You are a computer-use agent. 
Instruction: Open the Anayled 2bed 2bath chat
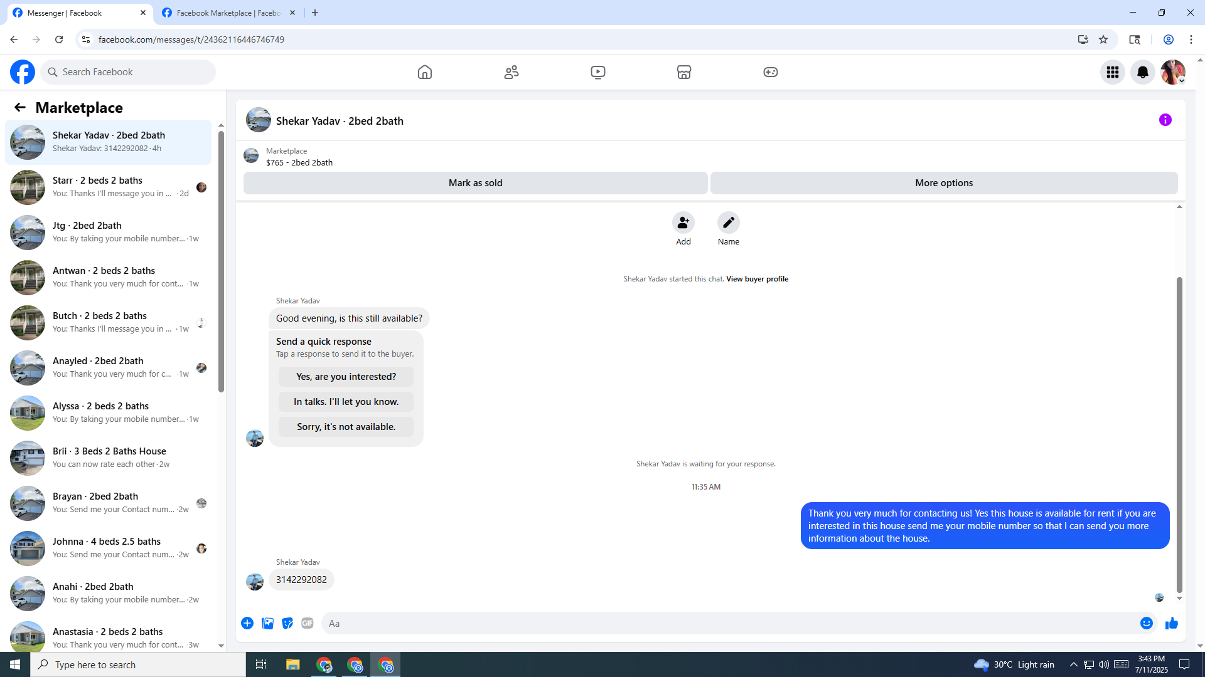click(109, 368)
